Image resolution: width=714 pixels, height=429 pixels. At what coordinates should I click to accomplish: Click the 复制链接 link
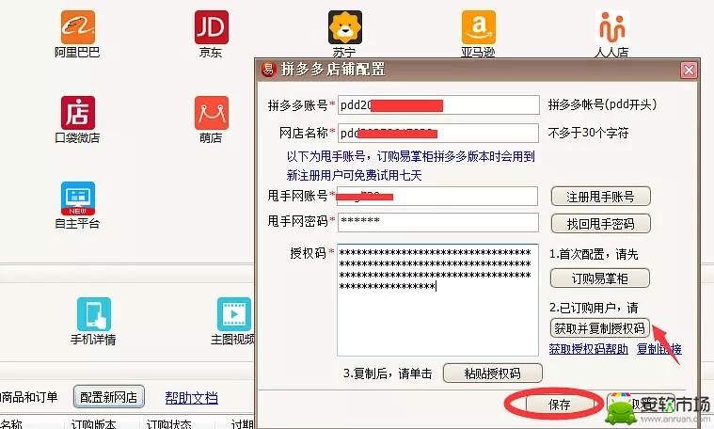[658, 349]
